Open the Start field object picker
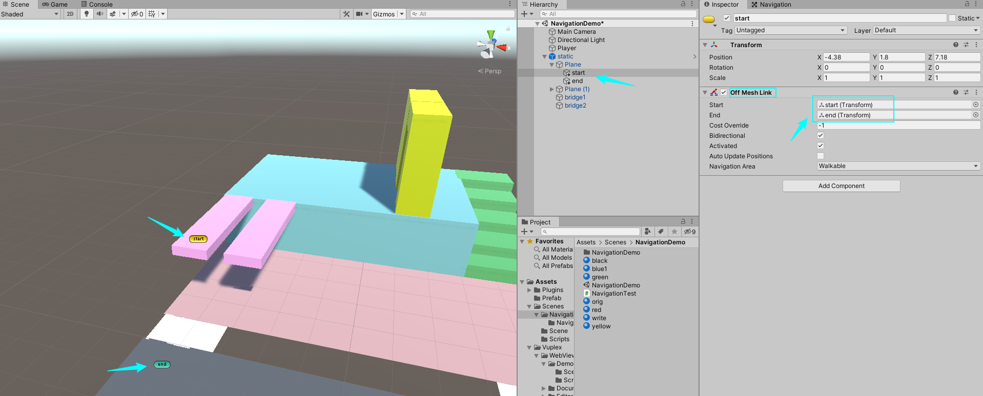The image size is (983, 396). (x=976, y=105)
